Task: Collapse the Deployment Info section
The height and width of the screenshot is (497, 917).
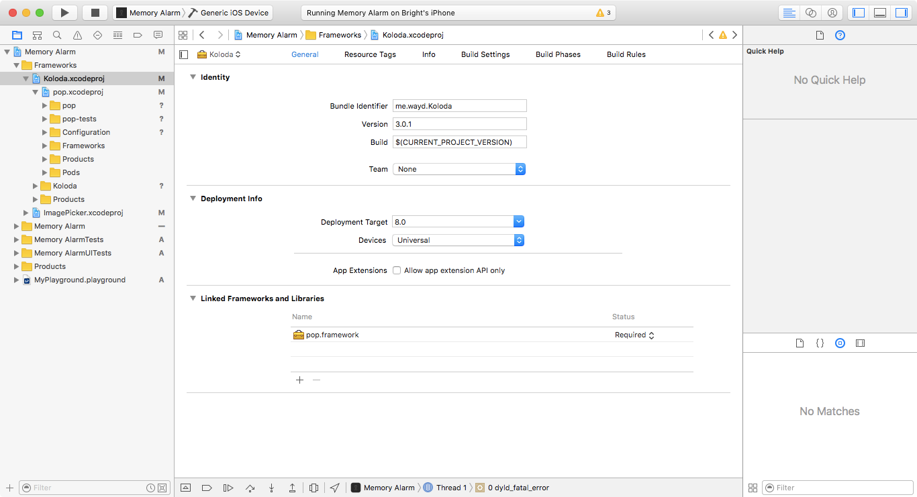Action: tap(193, 199)
